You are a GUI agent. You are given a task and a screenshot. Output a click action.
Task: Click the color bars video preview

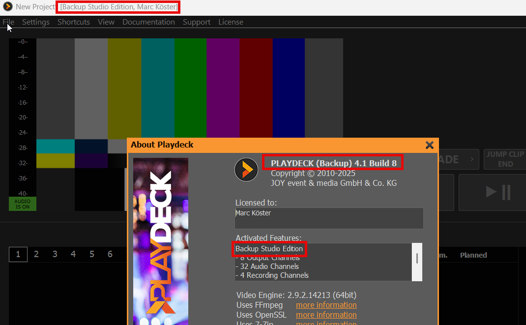tap(190, 124)
